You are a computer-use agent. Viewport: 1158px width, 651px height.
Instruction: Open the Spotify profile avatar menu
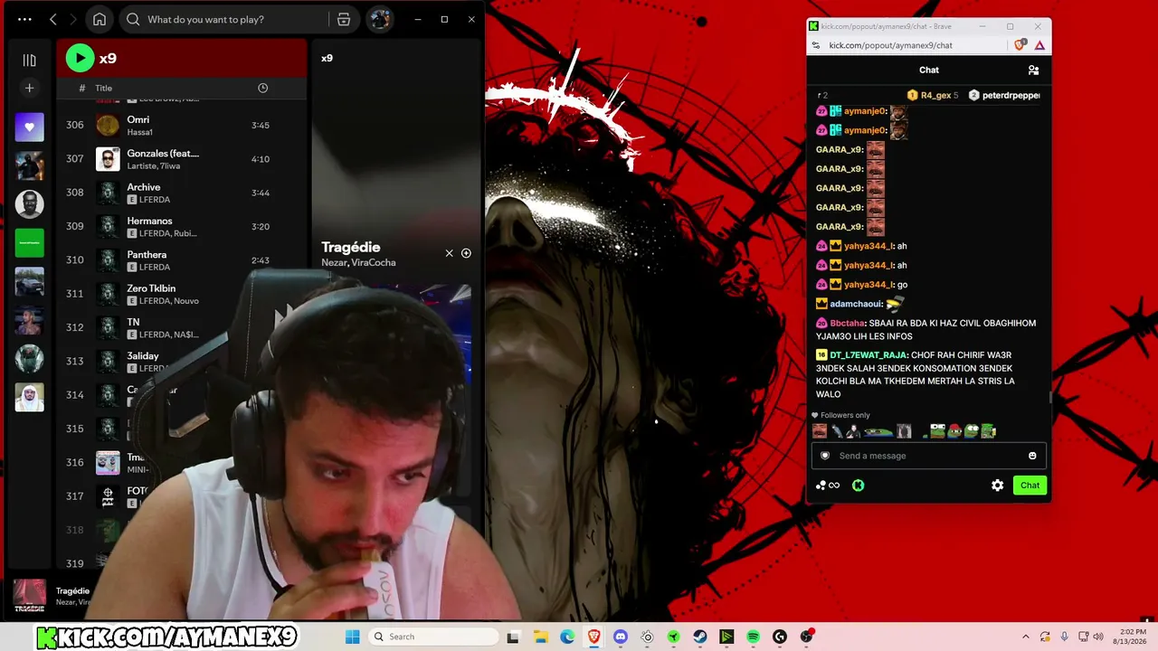click(x=380, y=19)
